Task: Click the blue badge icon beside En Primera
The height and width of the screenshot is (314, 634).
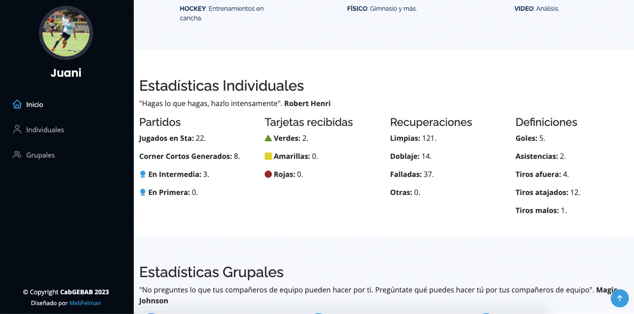Action: tap(143, 192)
